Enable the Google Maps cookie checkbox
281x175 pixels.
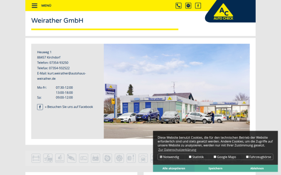(x=214, y=157)
